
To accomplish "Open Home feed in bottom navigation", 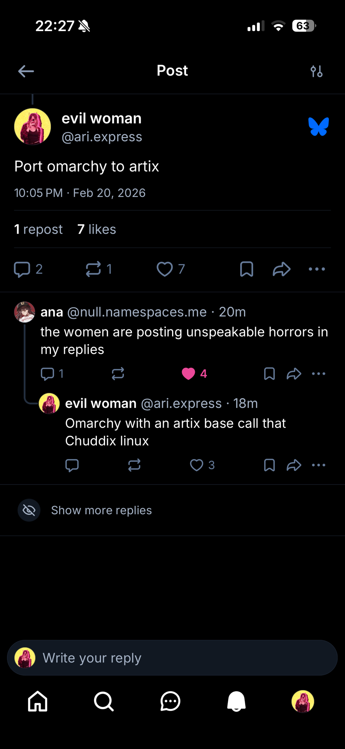I will coord(38,701).
